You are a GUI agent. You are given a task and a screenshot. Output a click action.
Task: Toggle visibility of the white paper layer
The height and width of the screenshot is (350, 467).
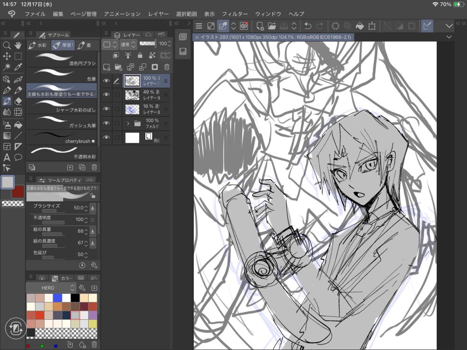106,138
